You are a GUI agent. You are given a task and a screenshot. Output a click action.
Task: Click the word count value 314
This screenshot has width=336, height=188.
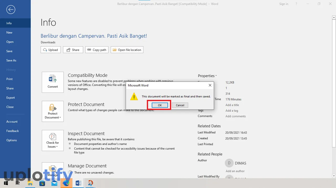point(228,94)
